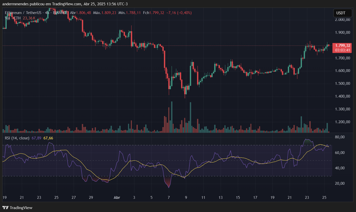The image size is (356, 212).
Task: Click the '3' date on time axis
Action: (x=134, y=197)
